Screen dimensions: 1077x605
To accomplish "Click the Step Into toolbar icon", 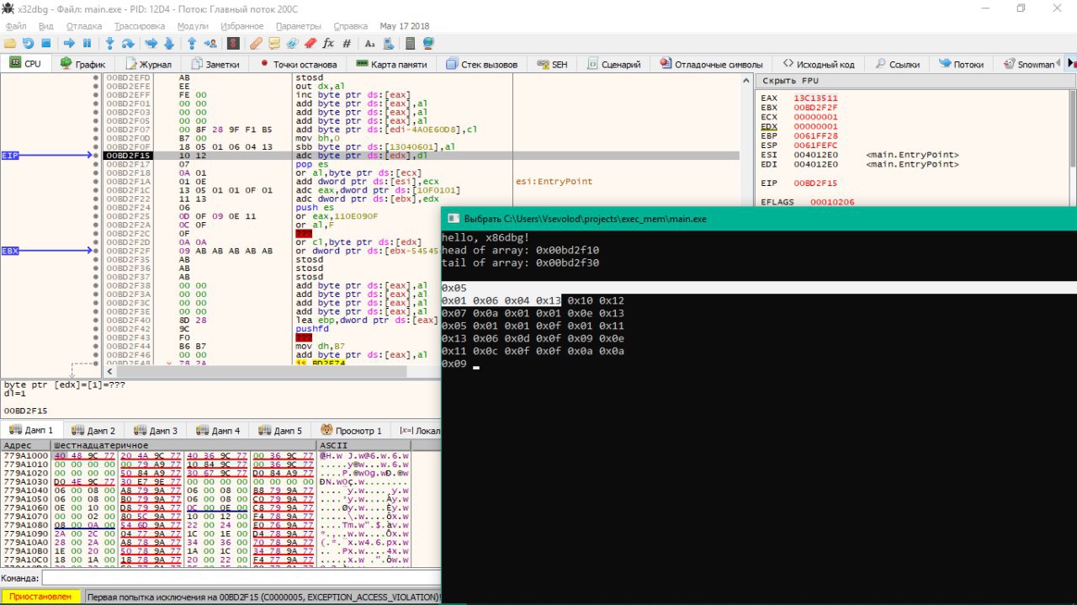I will coord(109,43).
